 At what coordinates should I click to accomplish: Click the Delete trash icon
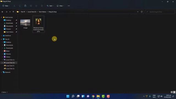click(42, 6)
